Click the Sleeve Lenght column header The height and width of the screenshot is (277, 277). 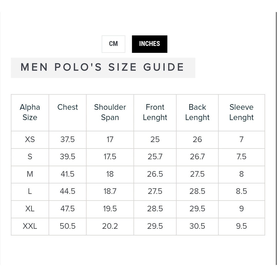pos(242,112)
